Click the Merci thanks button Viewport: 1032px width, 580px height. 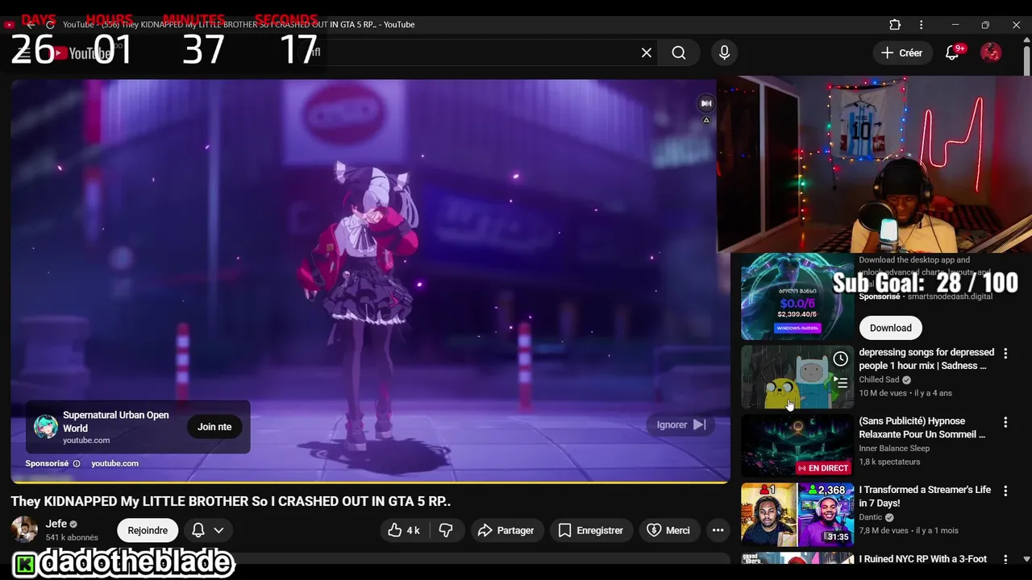669,530
